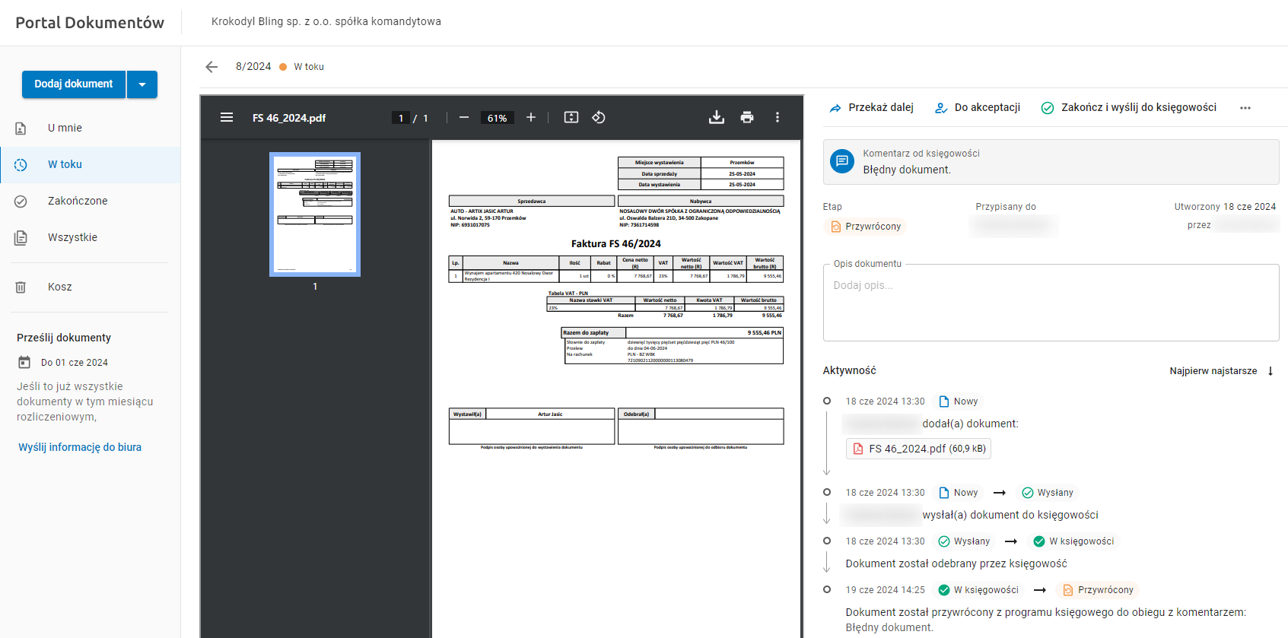
Task: Rotate the PDF document counterclockwise
Action: [x=599, y=117]
